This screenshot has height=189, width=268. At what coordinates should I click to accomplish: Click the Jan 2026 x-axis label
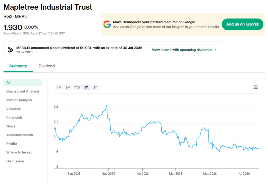(143, 174)
